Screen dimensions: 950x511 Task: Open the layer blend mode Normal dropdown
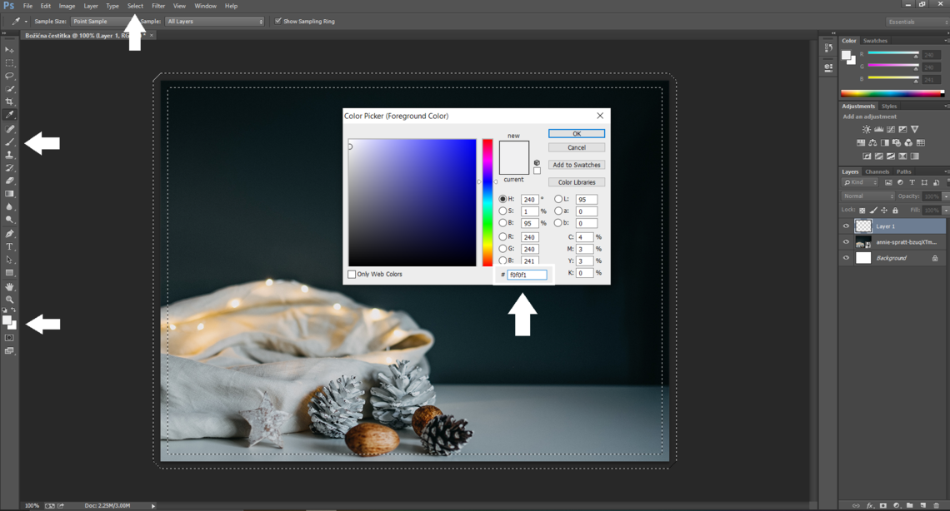pyautogui.click(x=867, y=196)
